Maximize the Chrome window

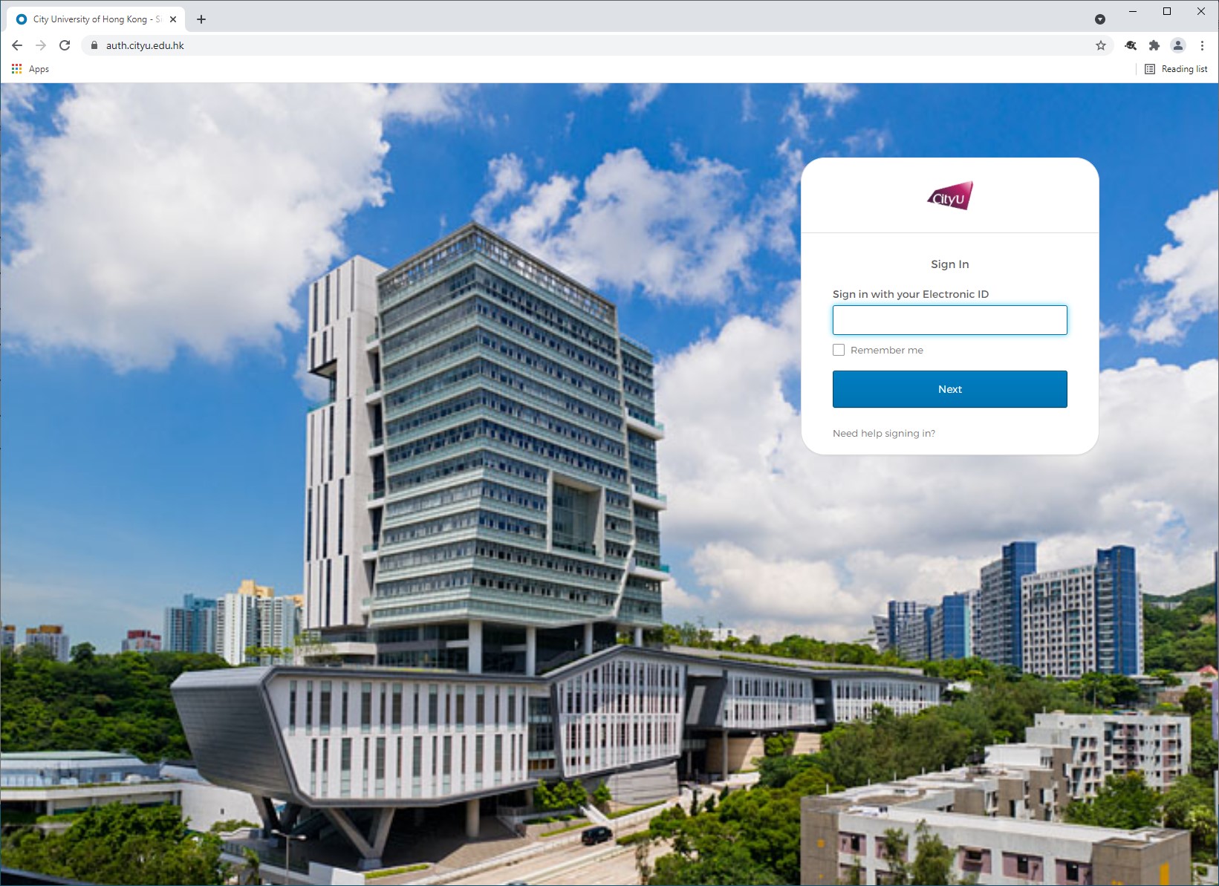pyautogui.click(x=1167, y=11)
